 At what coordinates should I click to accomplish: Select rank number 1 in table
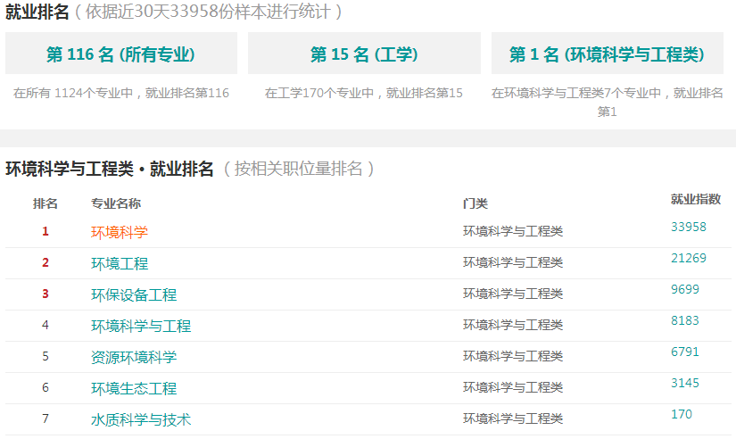(45, 231)
